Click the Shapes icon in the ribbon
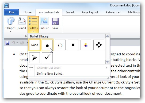This screenshot has width=145, height=103. [10, 21]
